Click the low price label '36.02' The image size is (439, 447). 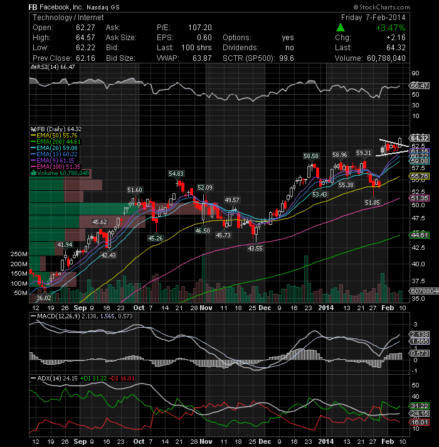pos(44,298)
